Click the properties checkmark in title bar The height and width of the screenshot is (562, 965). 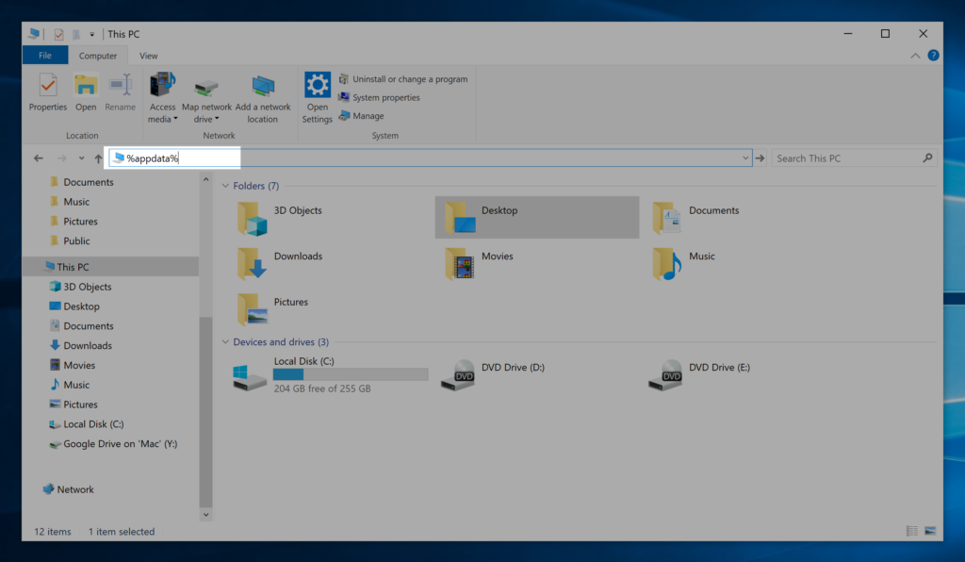coord(58,35)
